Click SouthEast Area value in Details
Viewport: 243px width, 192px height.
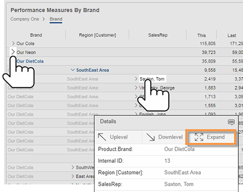183,173
